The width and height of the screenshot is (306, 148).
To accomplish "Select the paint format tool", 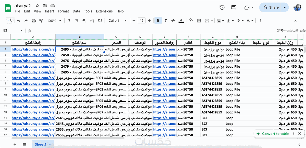I will [41, 21].
